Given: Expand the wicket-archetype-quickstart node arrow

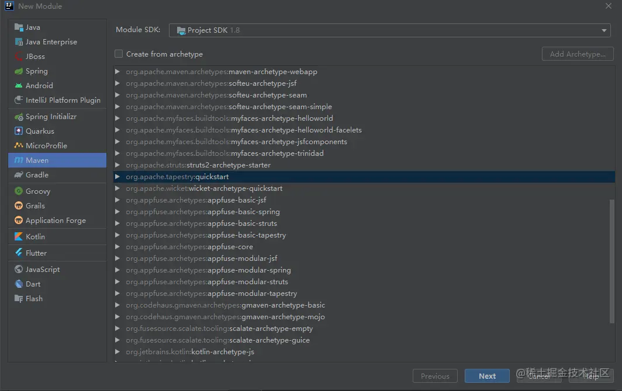Looking at the screenshot, I should (x=118, y=188).
